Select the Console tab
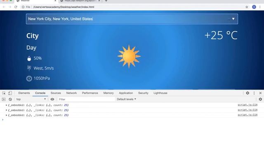 point(40,93)
